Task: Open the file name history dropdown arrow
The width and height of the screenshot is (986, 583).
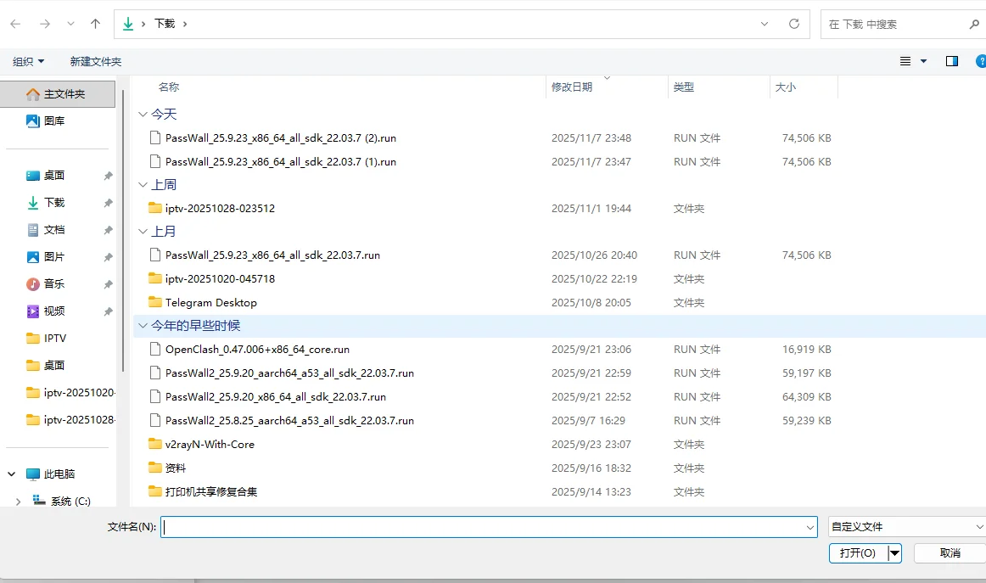Action: point(810,527)
